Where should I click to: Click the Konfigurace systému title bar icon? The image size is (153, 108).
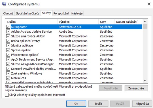(4, 4)
